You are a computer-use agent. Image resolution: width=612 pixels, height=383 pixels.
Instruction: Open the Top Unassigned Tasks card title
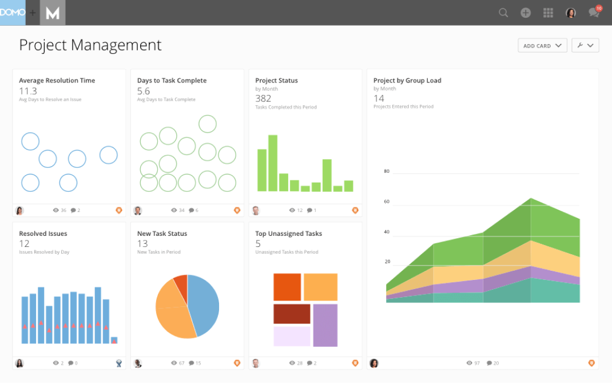tap(288, 234)
